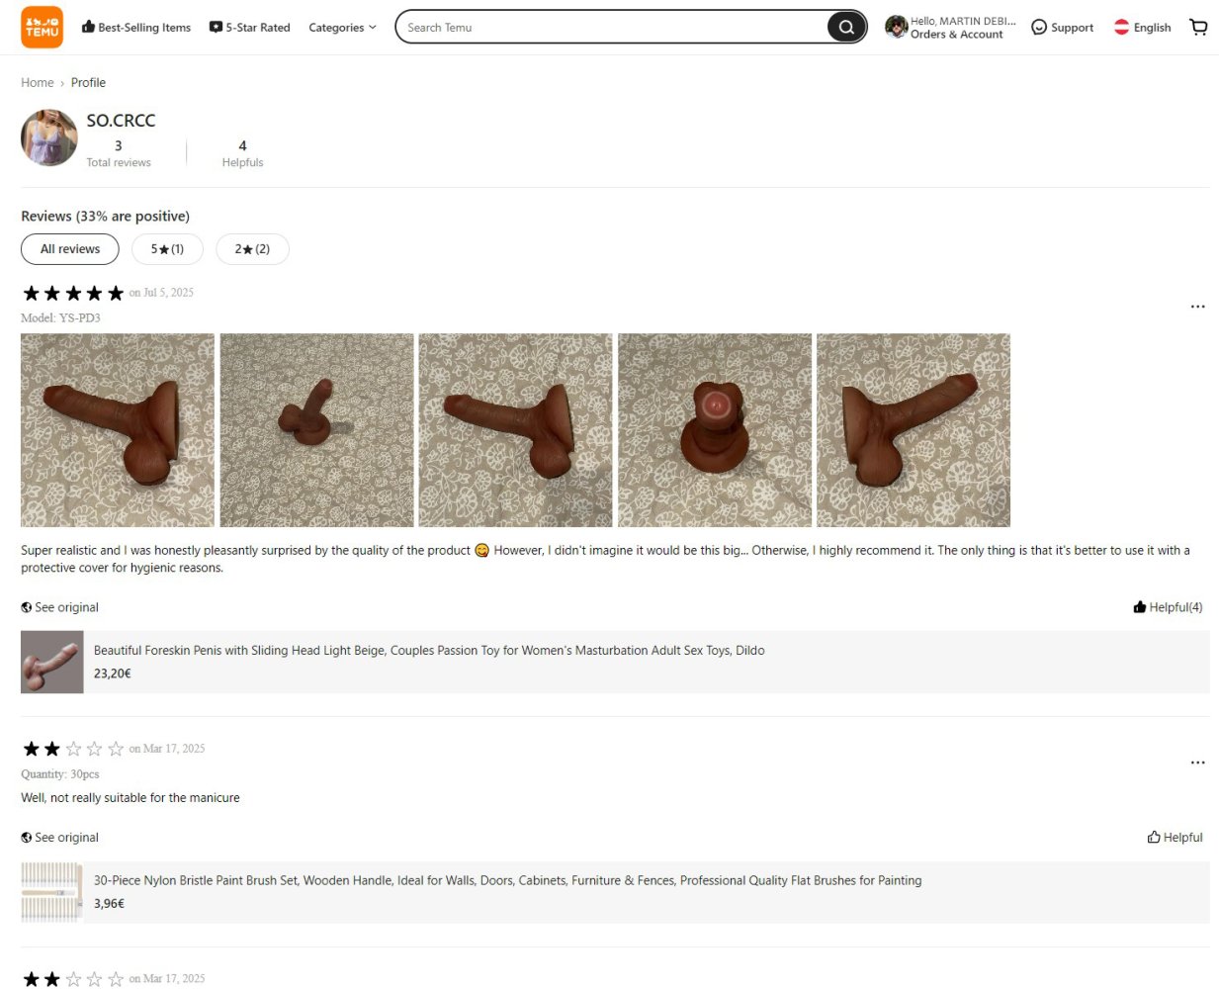Click the search magnifier button

pyautogui.click(x=846, y=27)
